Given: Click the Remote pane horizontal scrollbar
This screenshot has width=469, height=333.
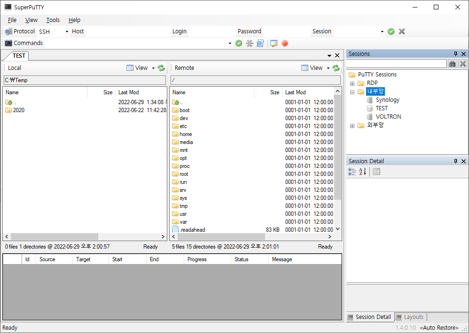Looking at the screenshot, I should click(x=221, y=237).
